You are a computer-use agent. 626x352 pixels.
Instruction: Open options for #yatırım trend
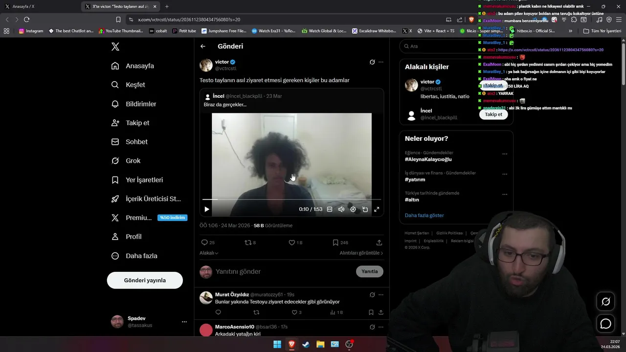coord(505,174)
